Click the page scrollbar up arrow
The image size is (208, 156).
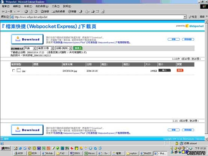click(x=206, y=22)
